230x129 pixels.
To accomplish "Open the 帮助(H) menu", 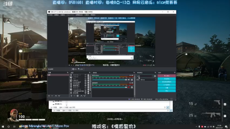I will 93,15.
